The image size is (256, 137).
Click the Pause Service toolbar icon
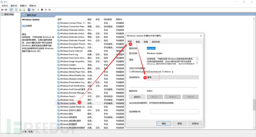tap(46, 10)
